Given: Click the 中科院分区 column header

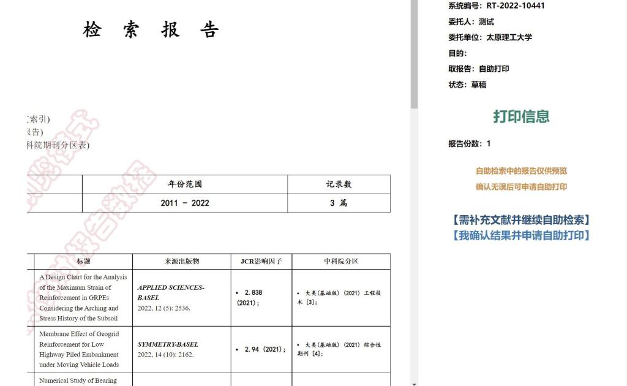Looking at the screenshot, I should click(x=340, y=262).
